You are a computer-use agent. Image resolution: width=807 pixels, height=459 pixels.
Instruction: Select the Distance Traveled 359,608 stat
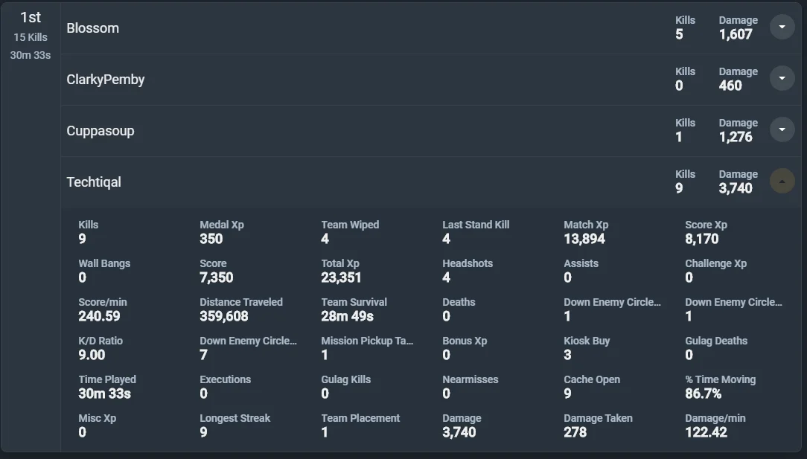tap(241, 309)
